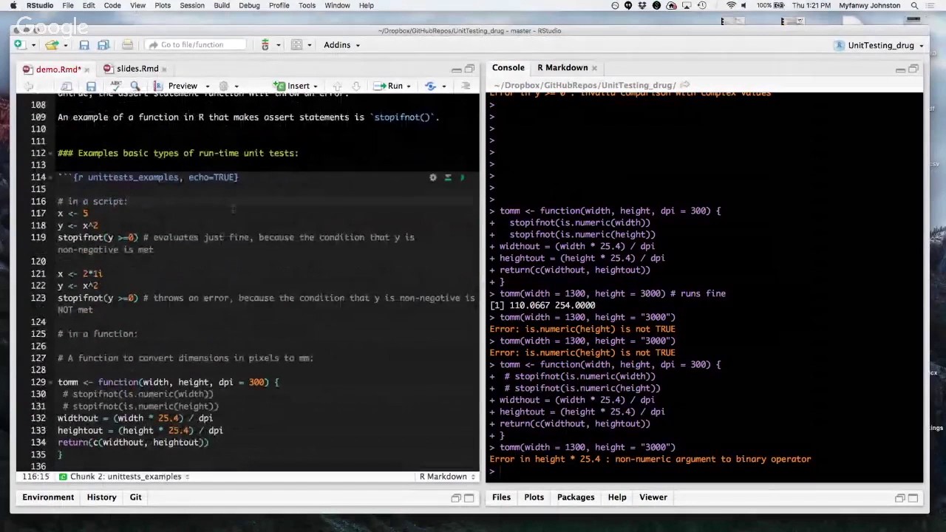
Task: Open the Preview options dropdown arrow
Action: [x=207, y=86]
